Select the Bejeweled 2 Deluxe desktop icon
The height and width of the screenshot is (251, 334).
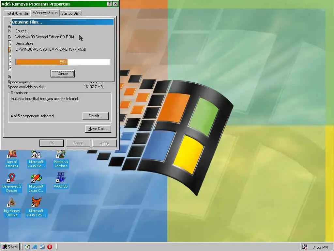pyautogui.click(x=12, y=183)
